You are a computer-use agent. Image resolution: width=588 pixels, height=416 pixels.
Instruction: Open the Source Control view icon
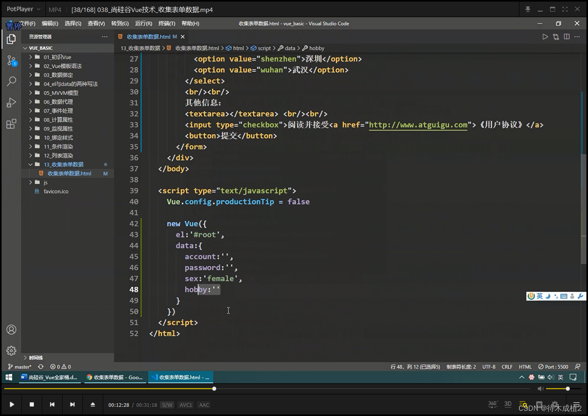click(x=11, y=61)
